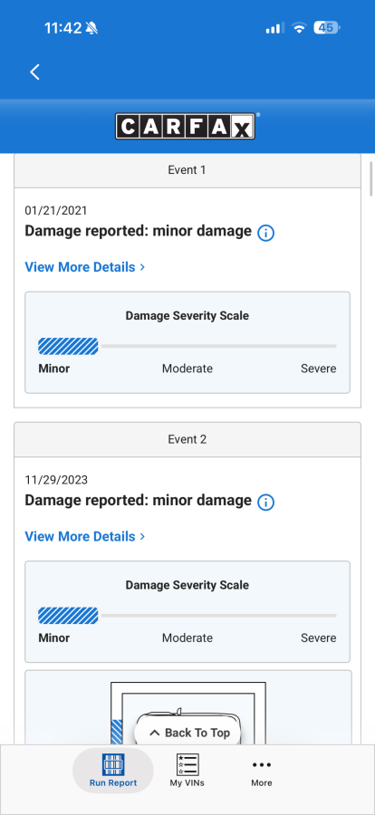Open info icon for Event 2 damage
The image size is (375, 815).
pos(265,503)
